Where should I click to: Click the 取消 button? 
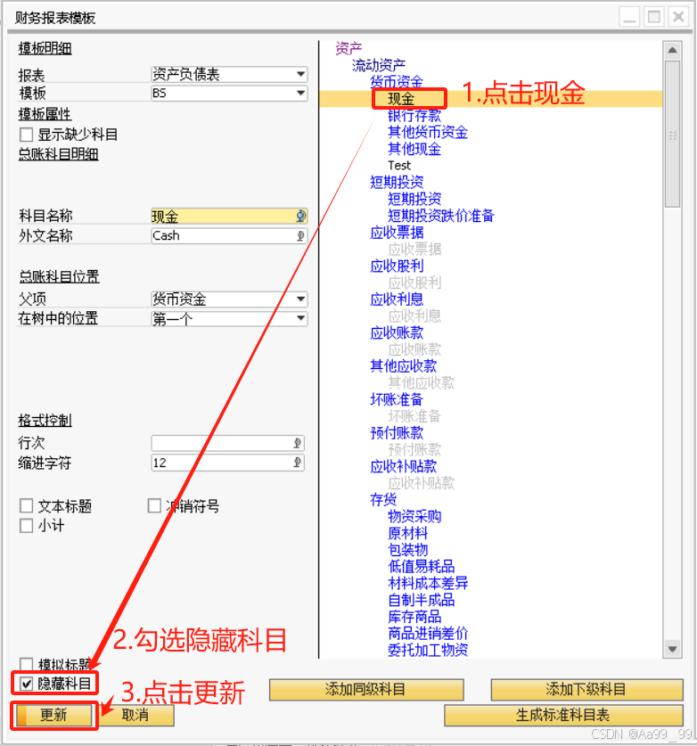pyautogui.click(x=135, y=715)
